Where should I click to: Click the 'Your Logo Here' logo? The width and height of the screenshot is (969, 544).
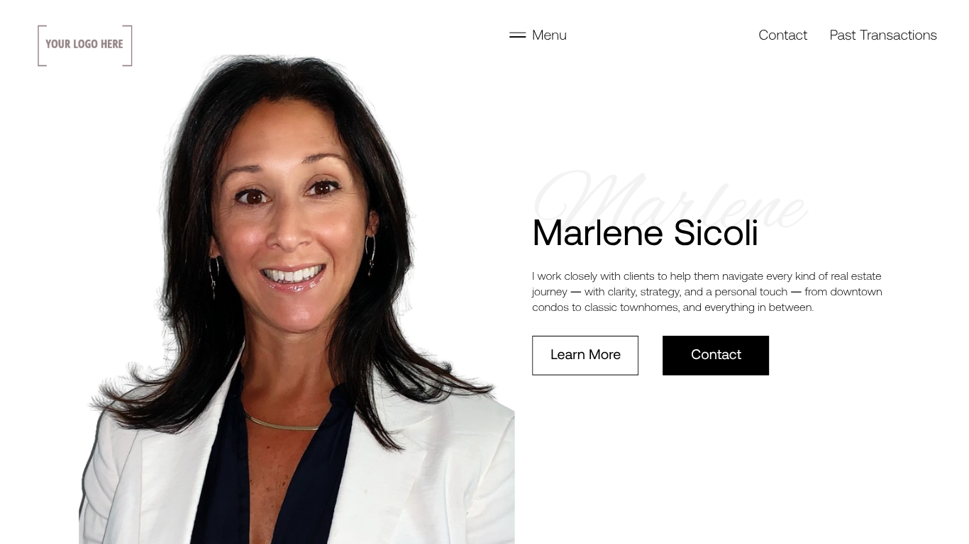tap(85, 45)
